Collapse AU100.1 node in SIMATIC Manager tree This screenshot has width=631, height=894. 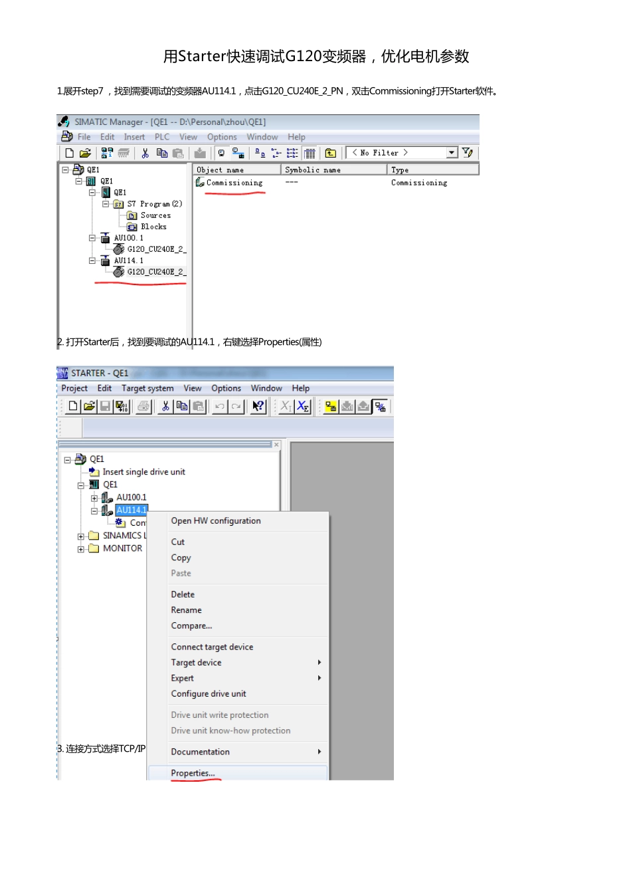coord(92,238)
